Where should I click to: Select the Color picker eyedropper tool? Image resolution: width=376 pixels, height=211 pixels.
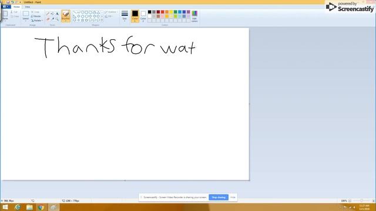pyautogui.click(x=52, y=19)
